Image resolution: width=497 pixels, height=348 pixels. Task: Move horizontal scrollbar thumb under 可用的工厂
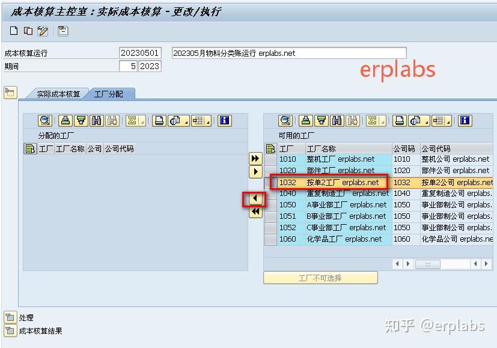tap(427, 264)
